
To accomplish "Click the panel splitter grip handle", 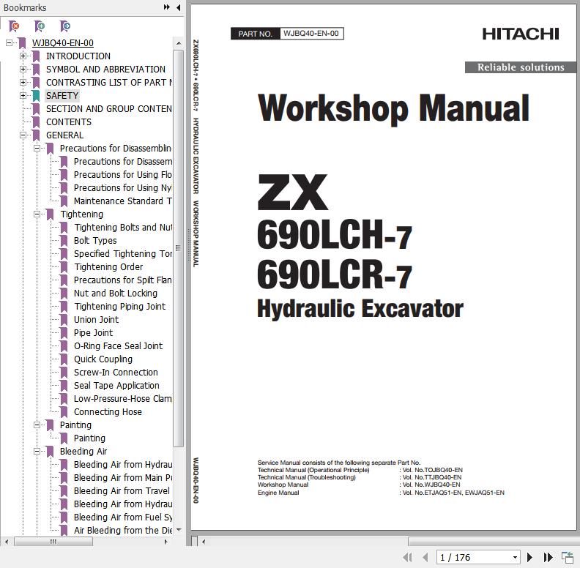I will click(188, 245).
